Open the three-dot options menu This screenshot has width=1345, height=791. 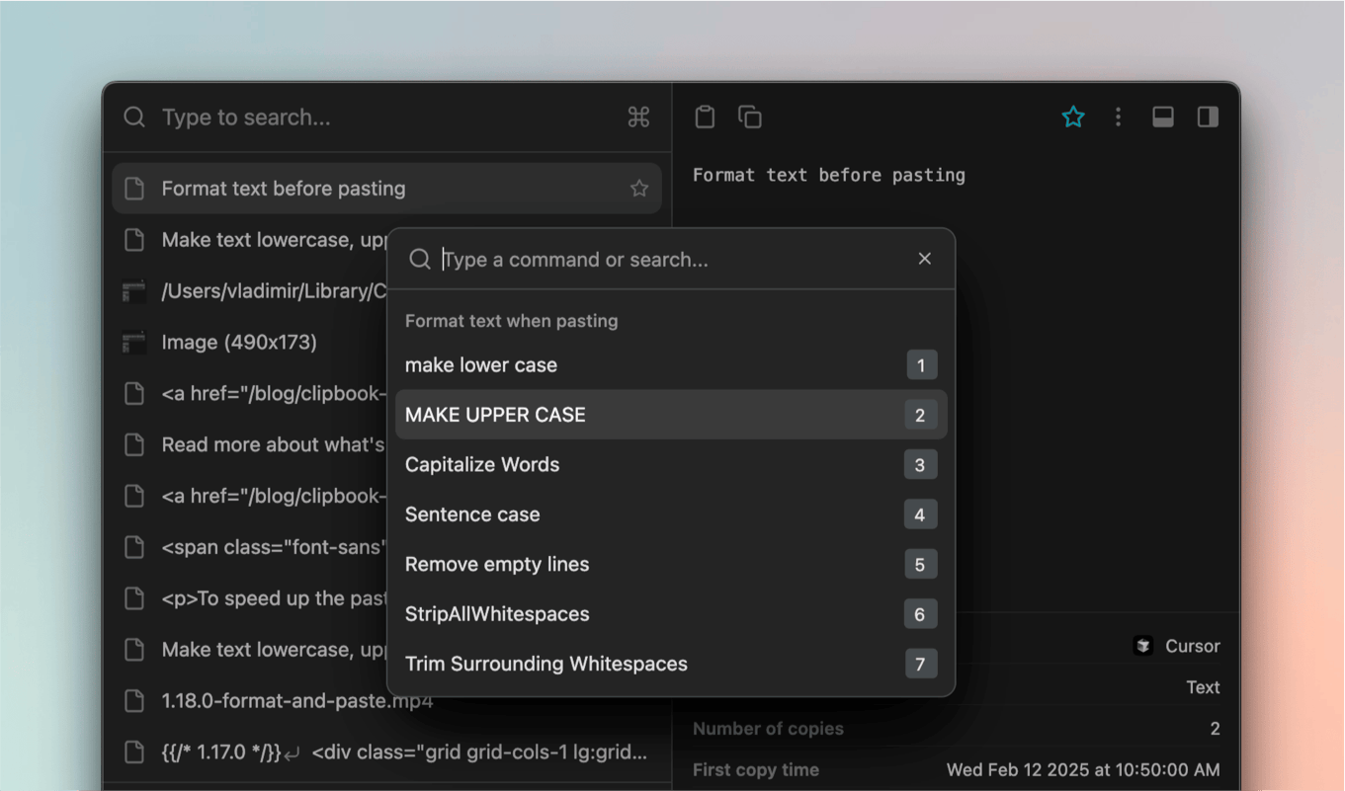[x=1118, y=117]
